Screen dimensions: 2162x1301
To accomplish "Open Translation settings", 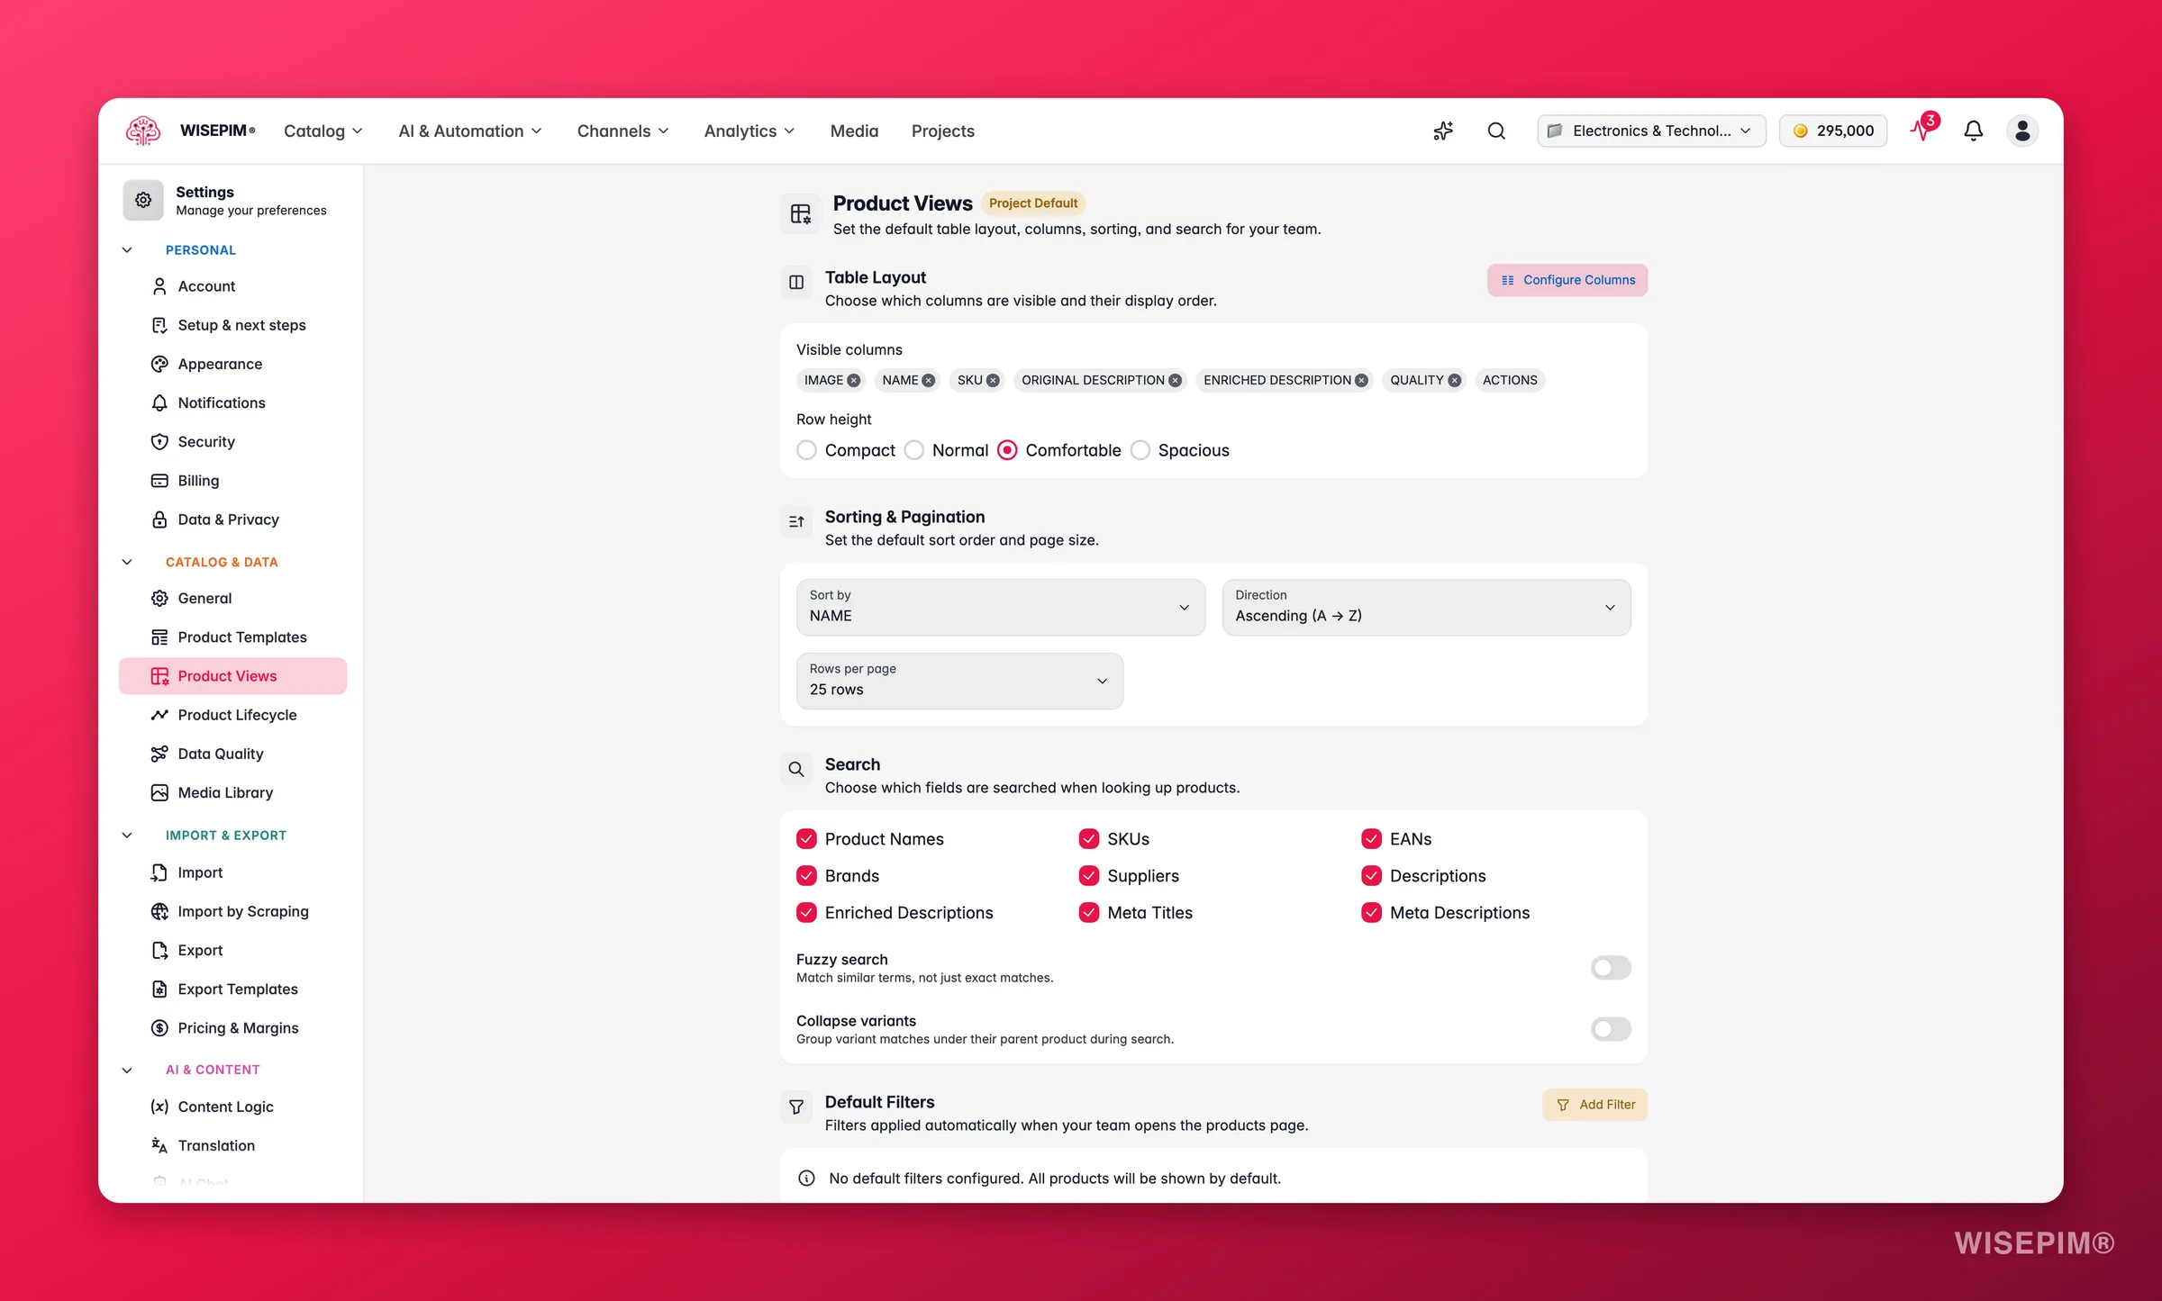I will pyautogui.click(x=232, y=1145).
